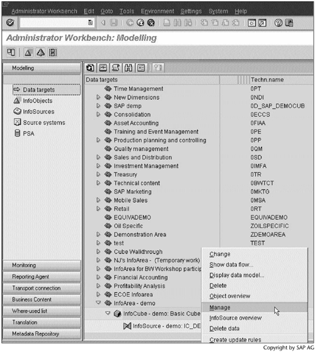Screen dimensions: 315x353
Task: Choose Object overview in context menu
Action: pyautogui.click(x=255, y=296)
